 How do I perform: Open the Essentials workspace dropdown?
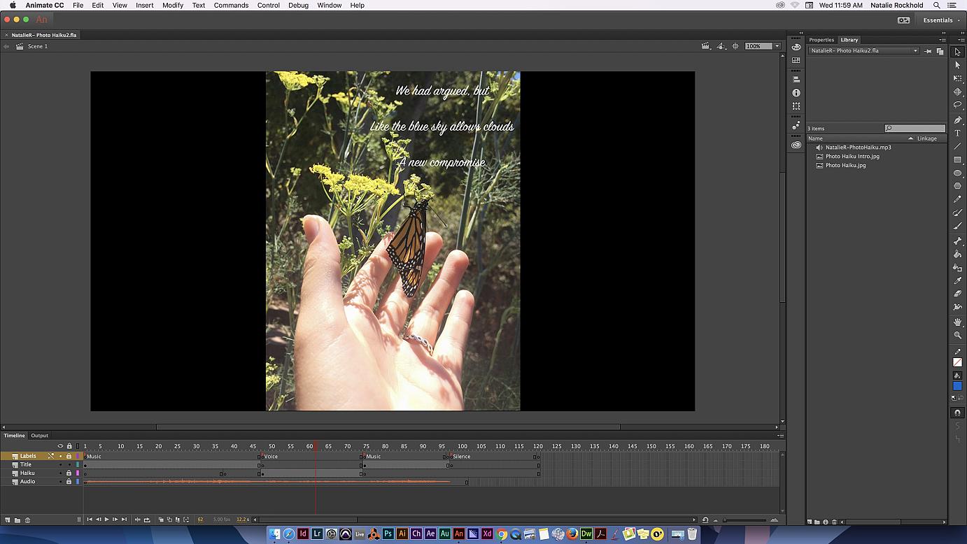pos(940,20)
